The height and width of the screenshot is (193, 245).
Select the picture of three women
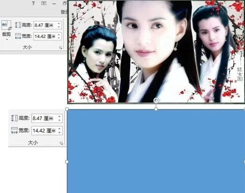[x=156, y=52]
